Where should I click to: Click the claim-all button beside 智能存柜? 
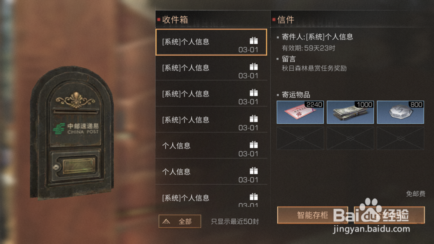coord(389,215)
